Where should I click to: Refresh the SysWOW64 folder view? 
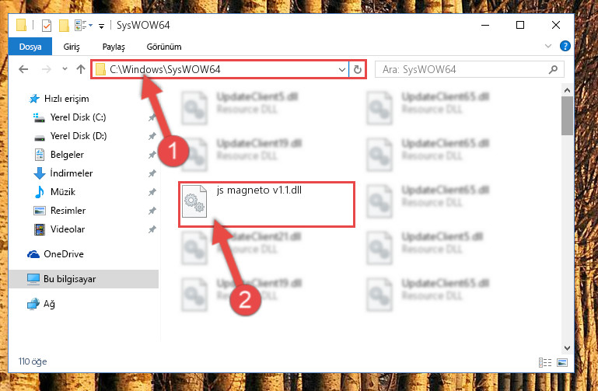click(358, 69)
